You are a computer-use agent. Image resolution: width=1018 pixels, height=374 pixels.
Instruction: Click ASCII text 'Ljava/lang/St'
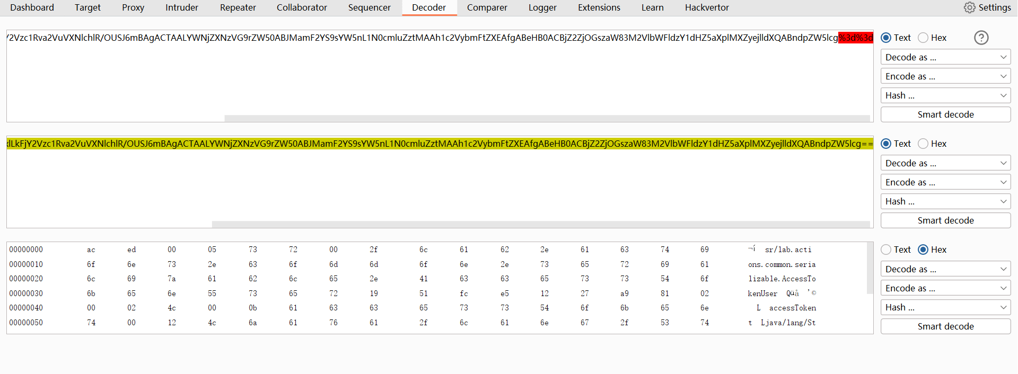tap(788, 323)
